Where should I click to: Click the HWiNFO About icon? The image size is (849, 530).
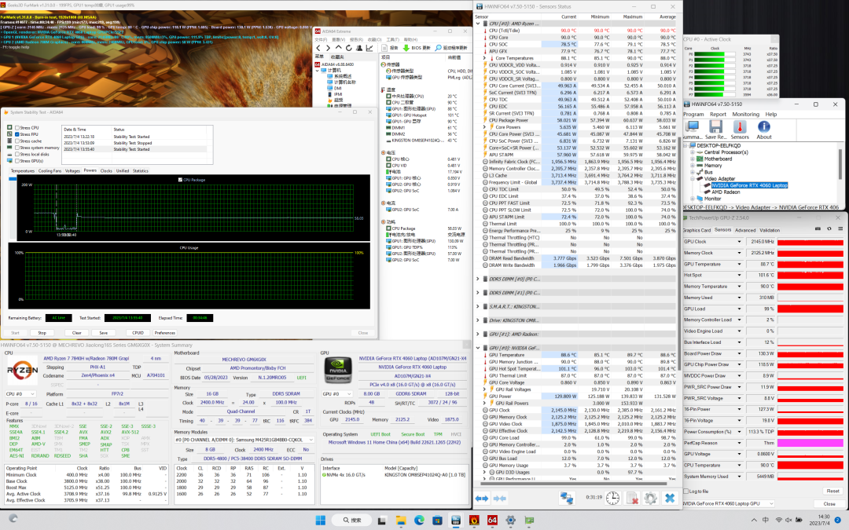click(764, 128)
